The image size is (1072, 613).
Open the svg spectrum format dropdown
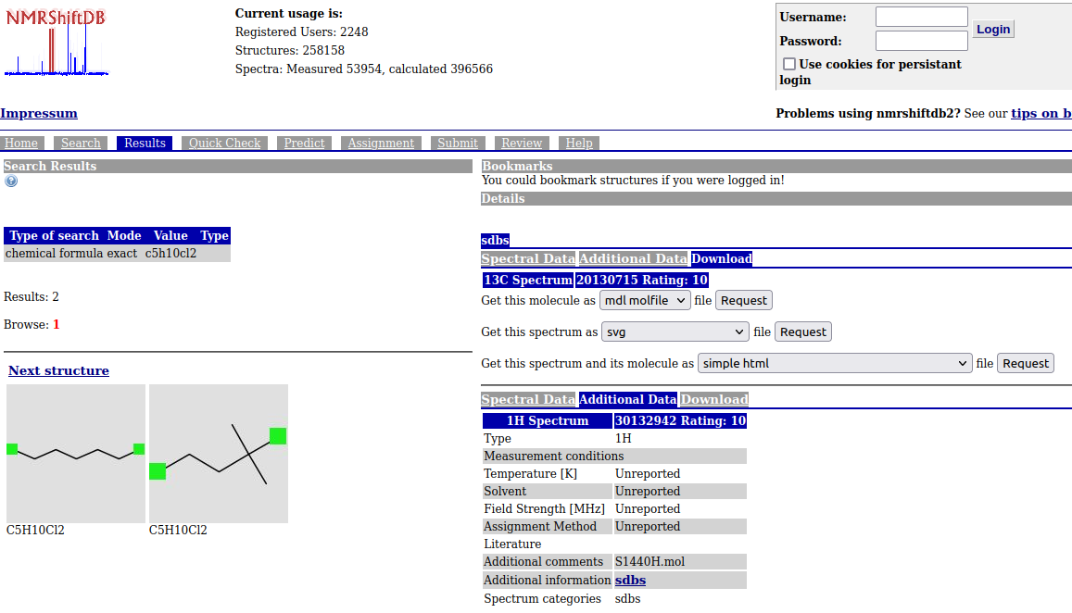[675, 332]
